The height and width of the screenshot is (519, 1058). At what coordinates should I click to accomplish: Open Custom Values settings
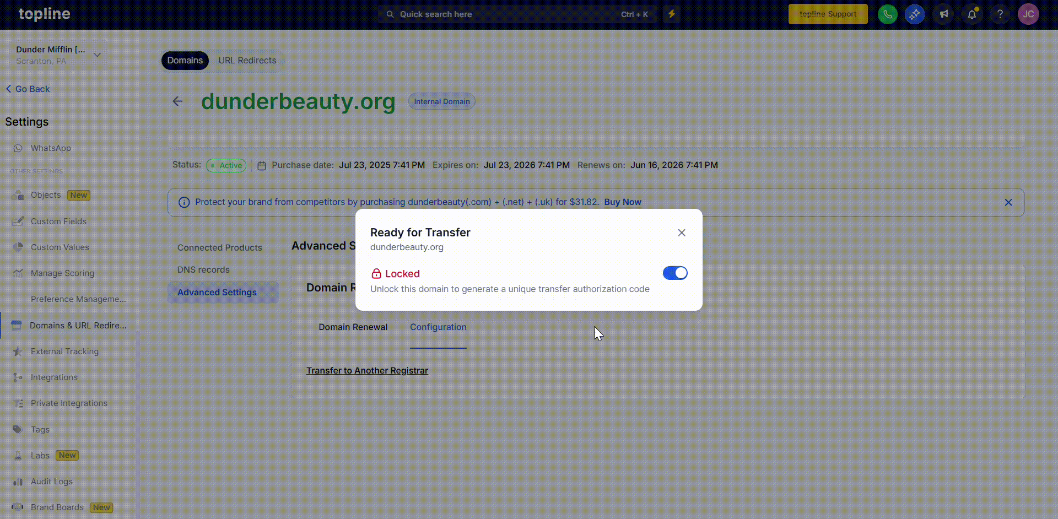[x=60, y=247]
